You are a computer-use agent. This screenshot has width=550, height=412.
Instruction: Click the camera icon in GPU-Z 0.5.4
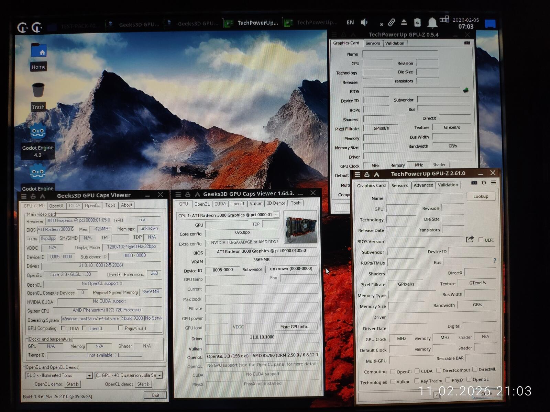tap(467, 43)
